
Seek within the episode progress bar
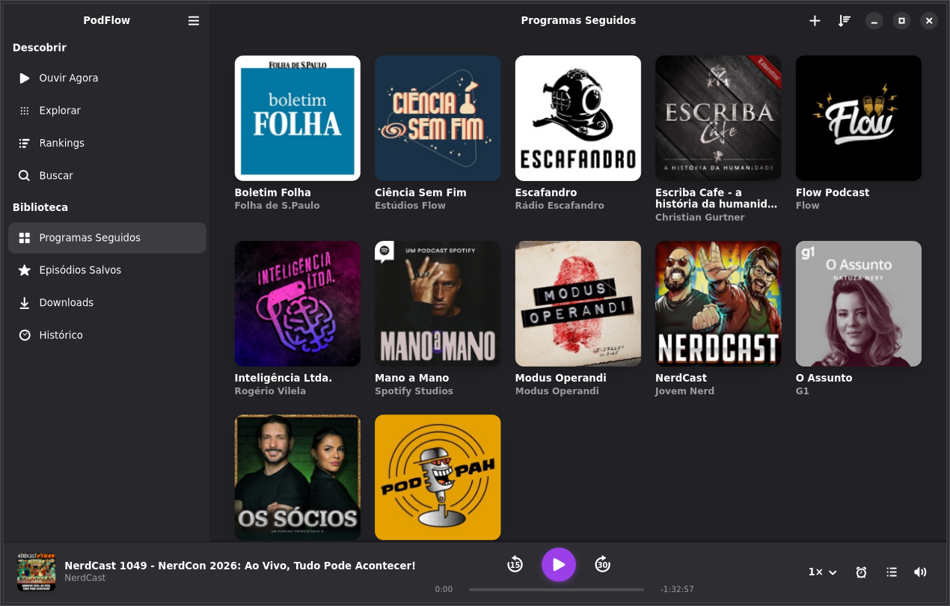coord(557,590)
